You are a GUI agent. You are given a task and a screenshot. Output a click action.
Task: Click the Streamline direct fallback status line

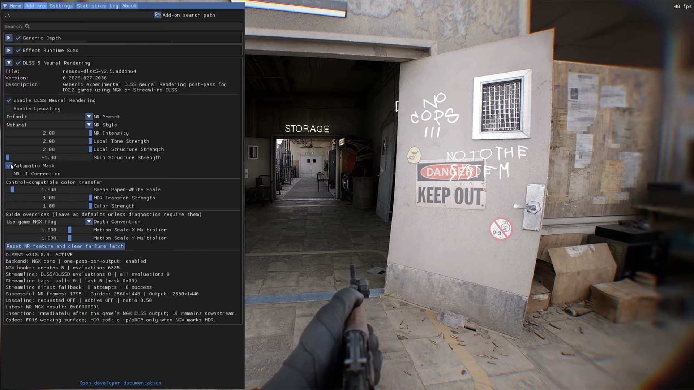click(x=78, y=287)
